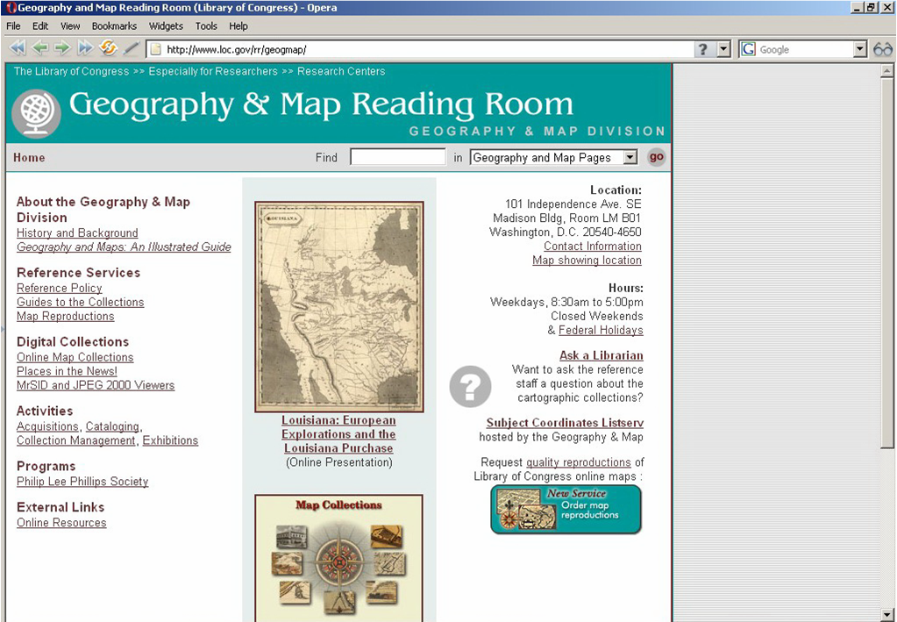The width and height of the screenshot is (897, 622).
Task: Click the vertical scrollbar down arrow
Action: tap(887, 613)
